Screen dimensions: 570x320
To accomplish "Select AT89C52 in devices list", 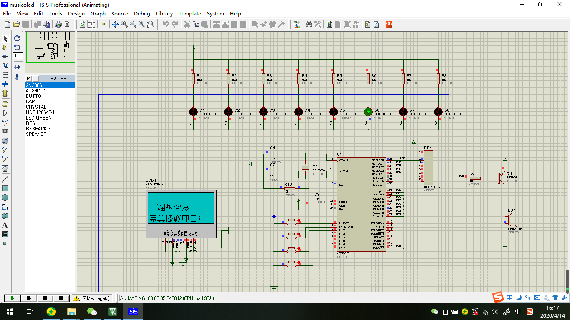I will [50, 90].
